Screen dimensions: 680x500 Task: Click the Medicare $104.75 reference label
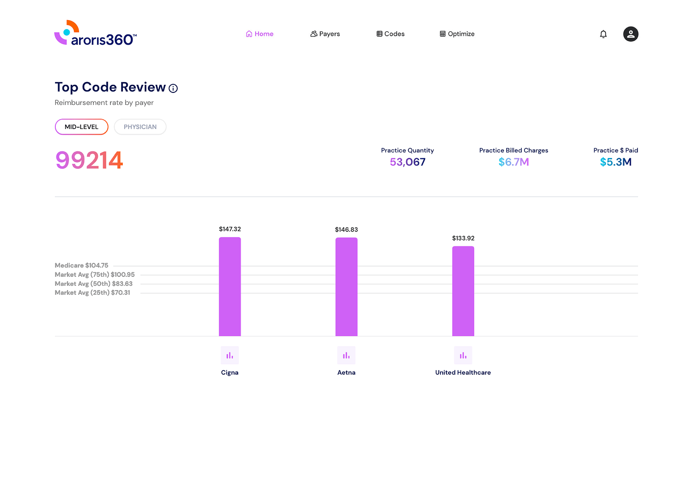click(81, 265)
